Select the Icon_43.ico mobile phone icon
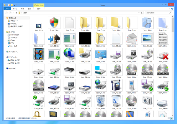 coord(132,85)
